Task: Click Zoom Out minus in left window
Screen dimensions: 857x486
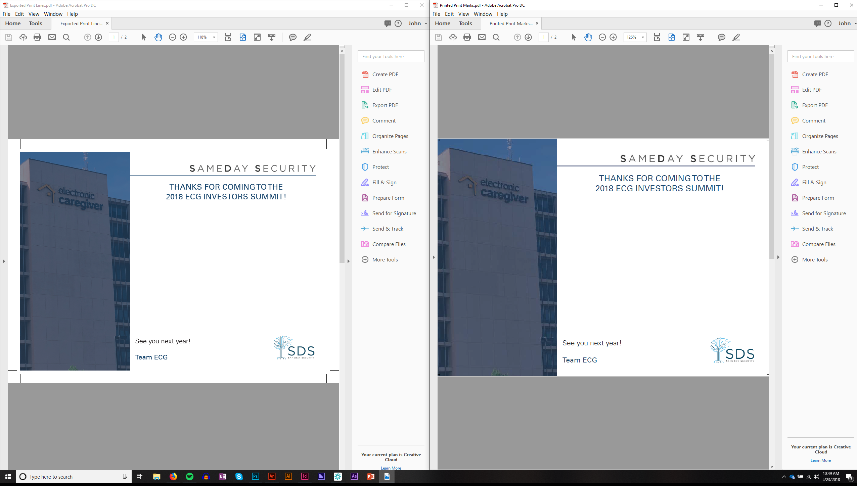Action: pos(173,37)
